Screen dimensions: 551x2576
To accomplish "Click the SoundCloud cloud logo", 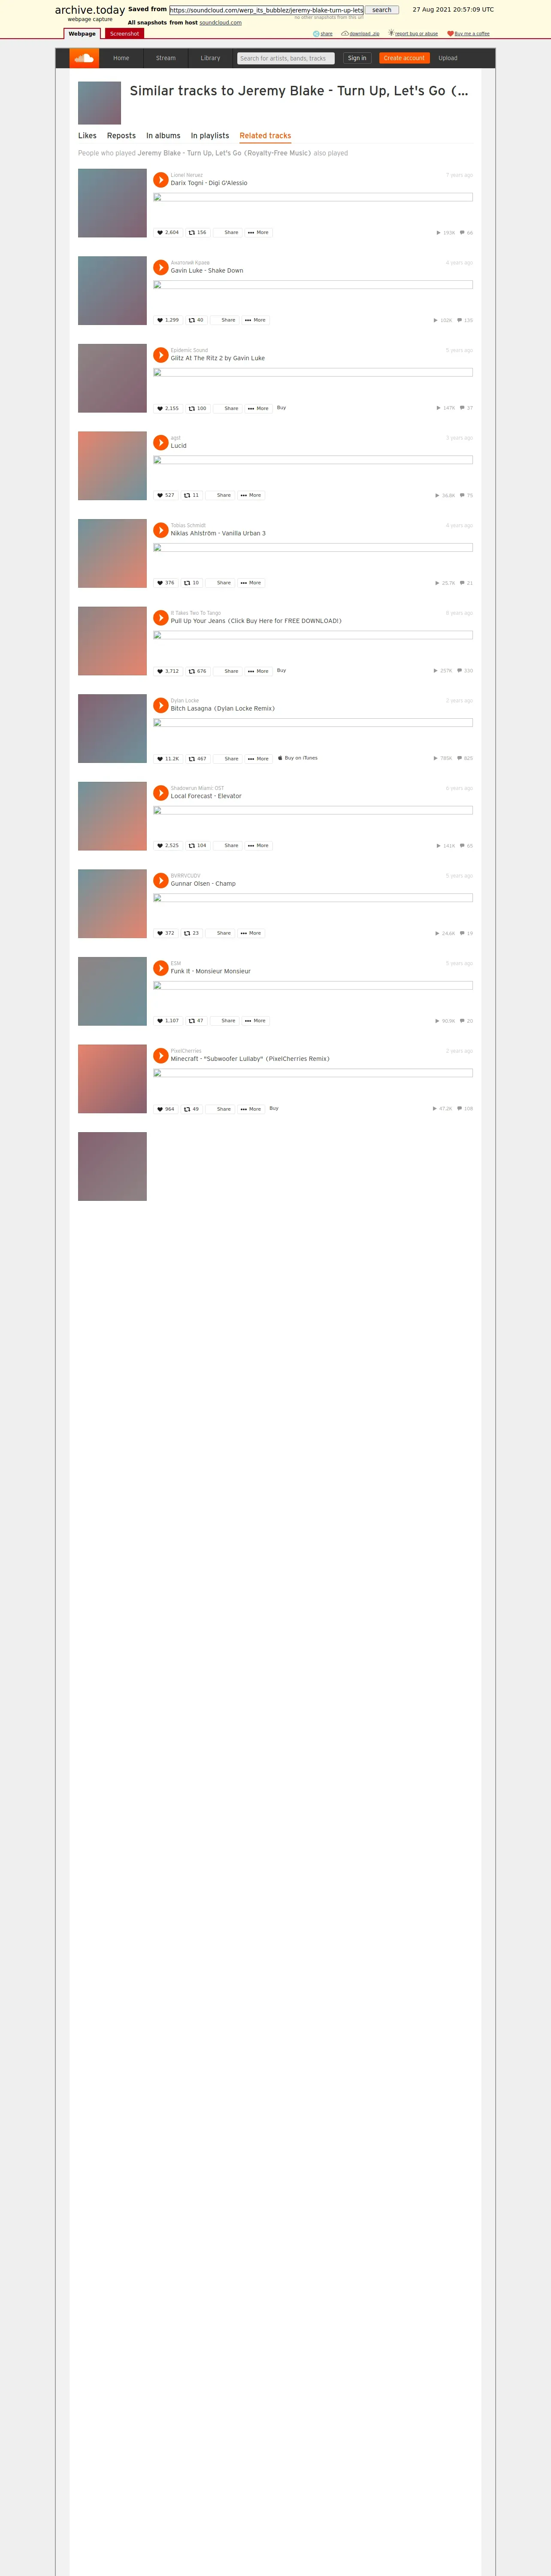I will coord(84,58).
